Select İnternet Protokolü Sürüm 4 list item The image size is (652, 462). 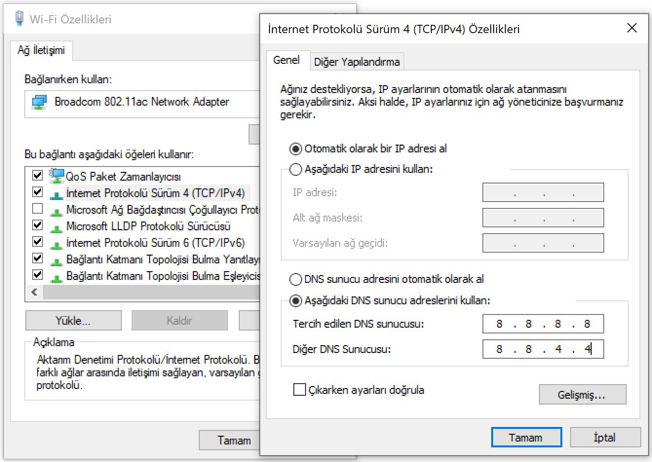click(x=155, y=193)
